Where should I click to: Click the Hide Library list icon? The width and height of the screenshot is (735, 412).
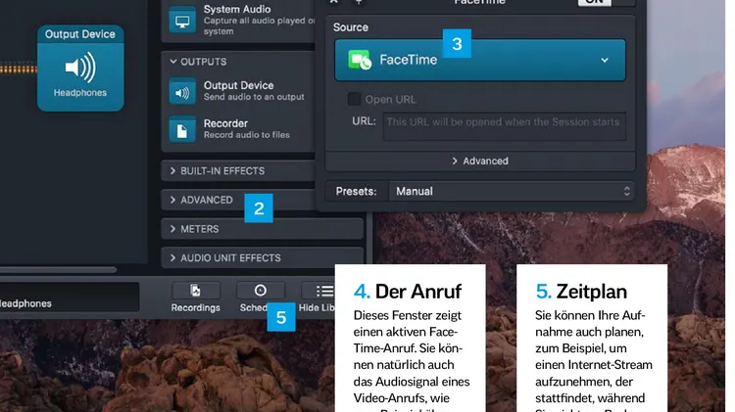pyautogui.click(x=324, y=291)
